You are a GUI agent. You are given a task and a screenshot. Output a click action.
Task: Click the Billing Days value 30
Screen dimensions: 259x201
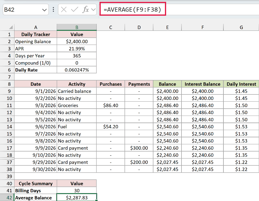point(77,190)
